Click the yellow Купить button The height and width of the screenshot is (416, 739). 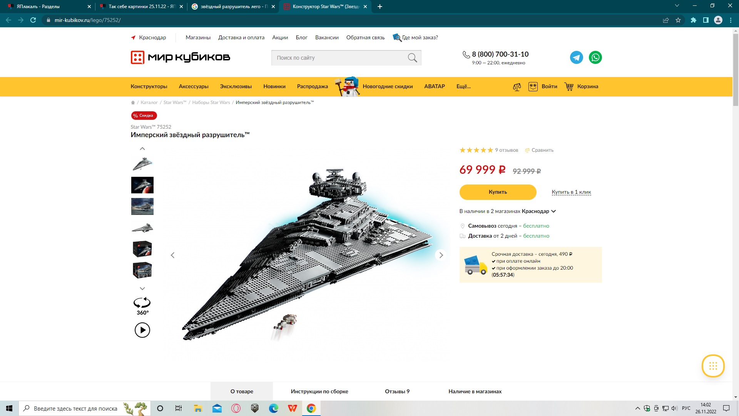pyautogui.click(x=498, y=192)
